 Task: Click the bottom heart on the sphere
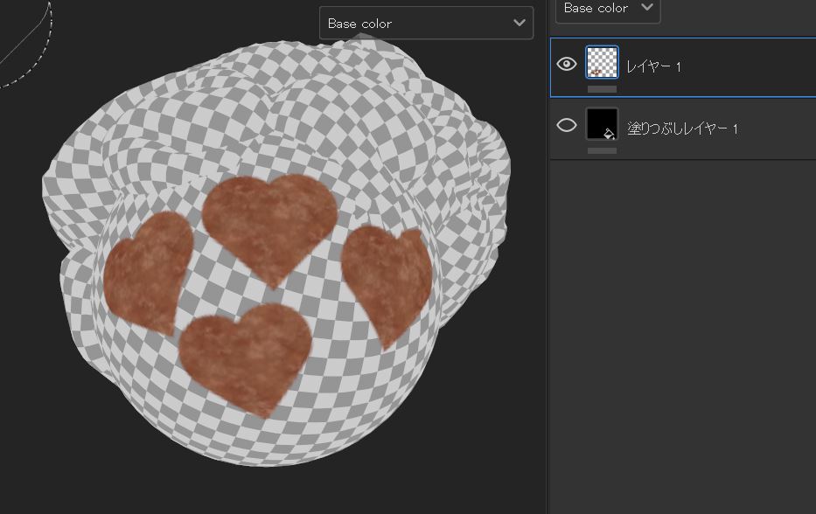(x=246, y=355)
